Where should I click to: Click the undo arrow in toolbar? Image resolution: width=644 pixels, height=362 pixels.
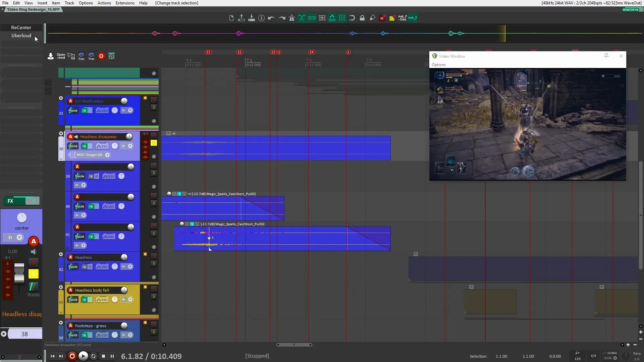pos(271,18)
